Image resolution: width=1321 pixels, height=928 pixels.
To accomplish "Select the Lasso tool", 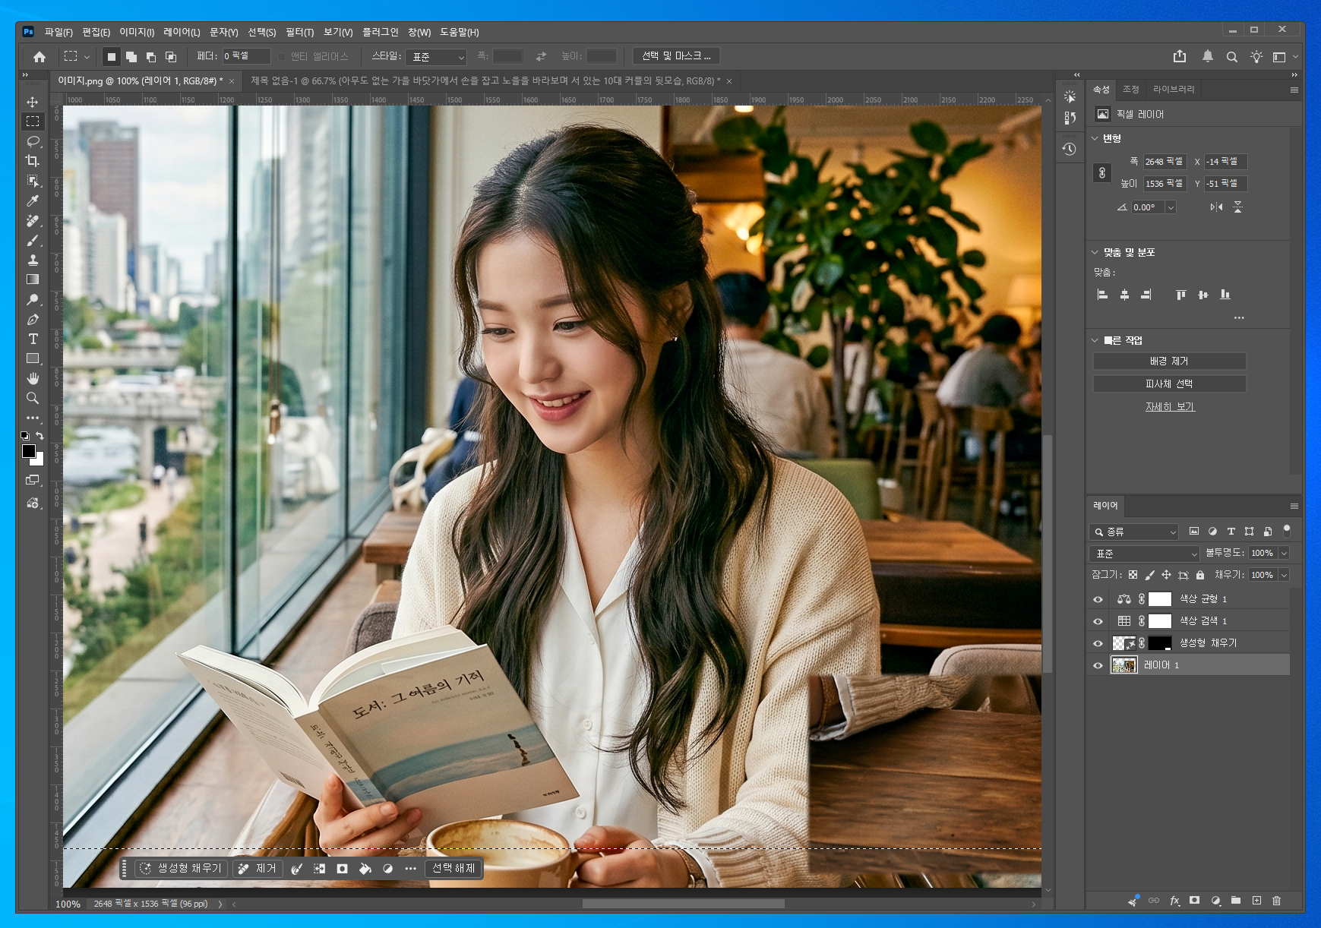I will pyautogui.click(x=33, y=141).
